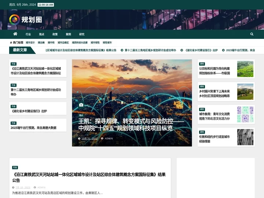The image size is (264, 198).
Task: Open left card 《湖北省乡村建设指引》出炉
Action: point(29,111)
